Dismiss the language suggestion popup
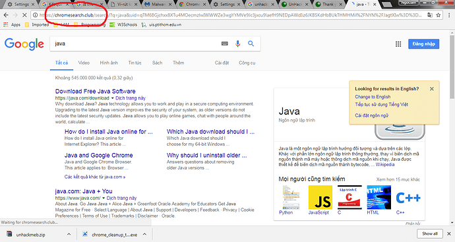The height and width of the screenshot is (242, 455). coord(432,89)
